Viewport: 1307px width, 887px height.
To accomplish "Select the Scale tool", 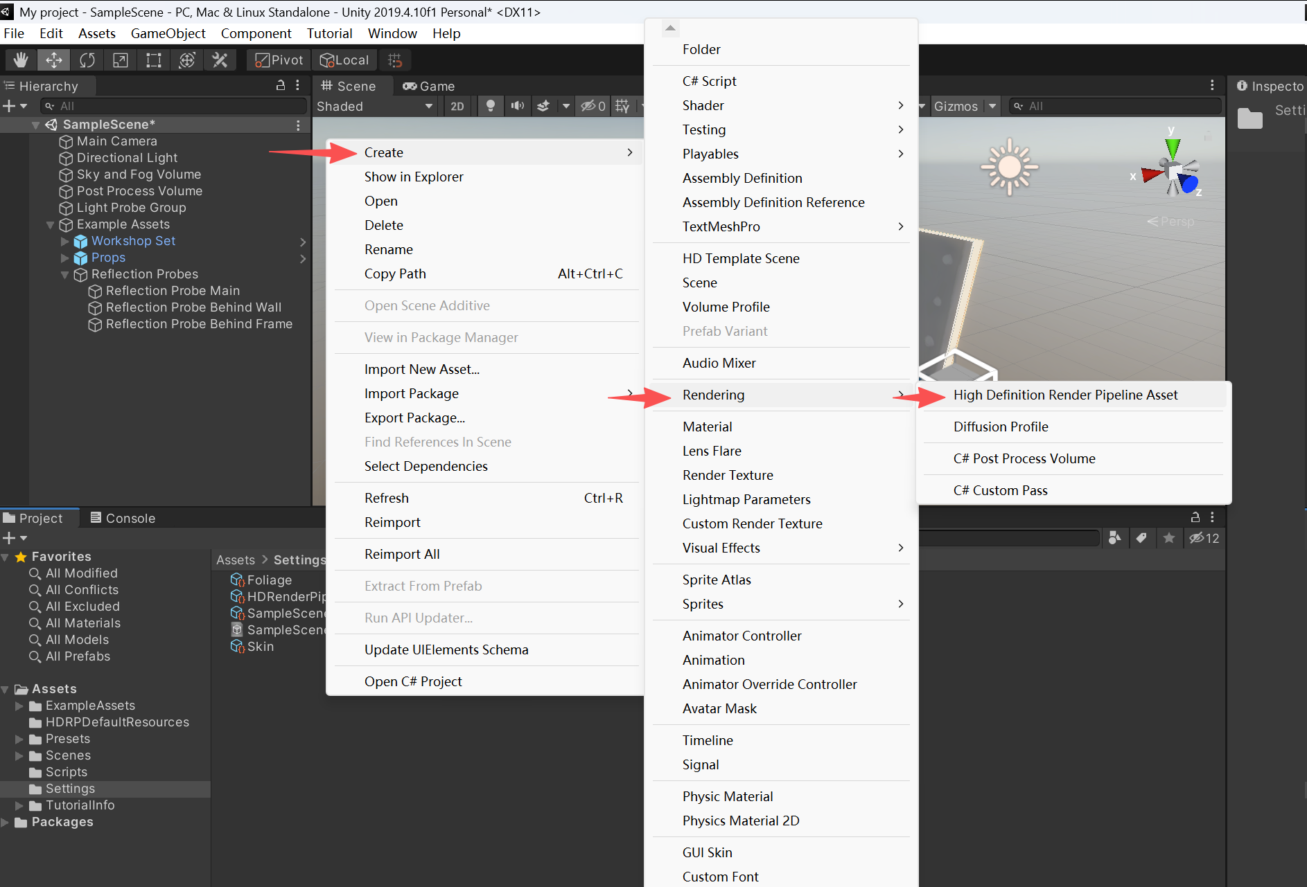I will 121,60.
